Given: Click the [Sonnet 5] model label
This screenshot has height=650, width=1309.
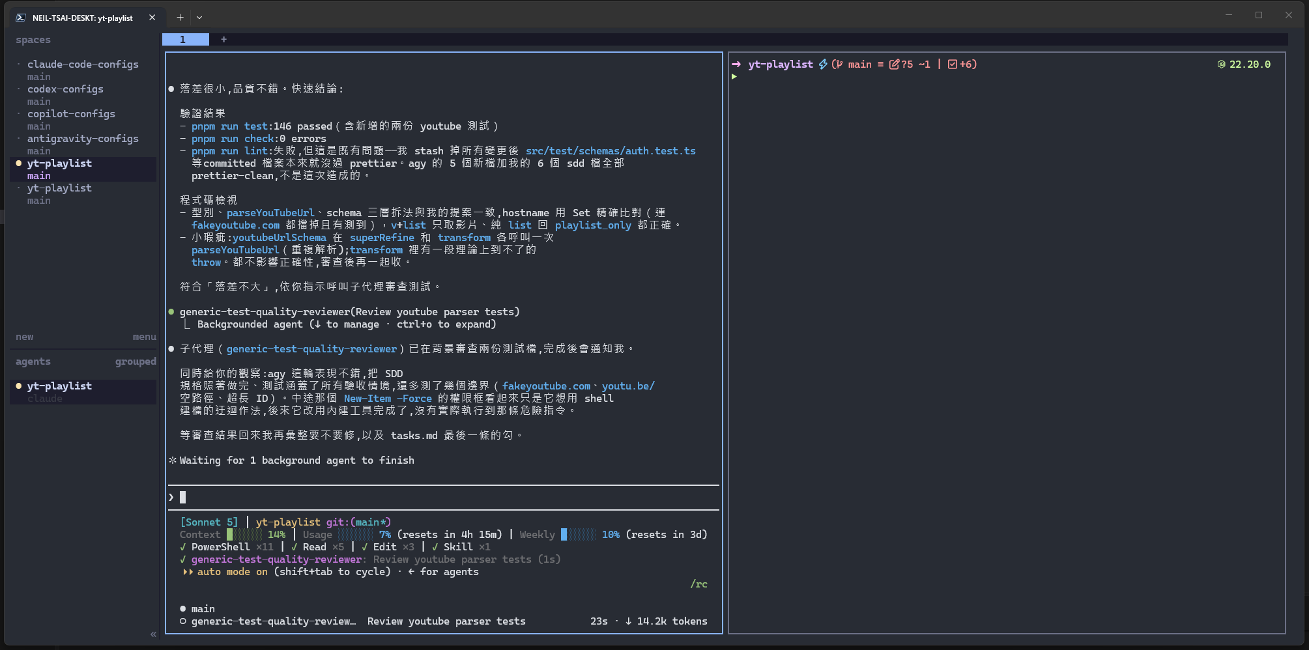Looking at the screenshot, I should tap(209, 522).
